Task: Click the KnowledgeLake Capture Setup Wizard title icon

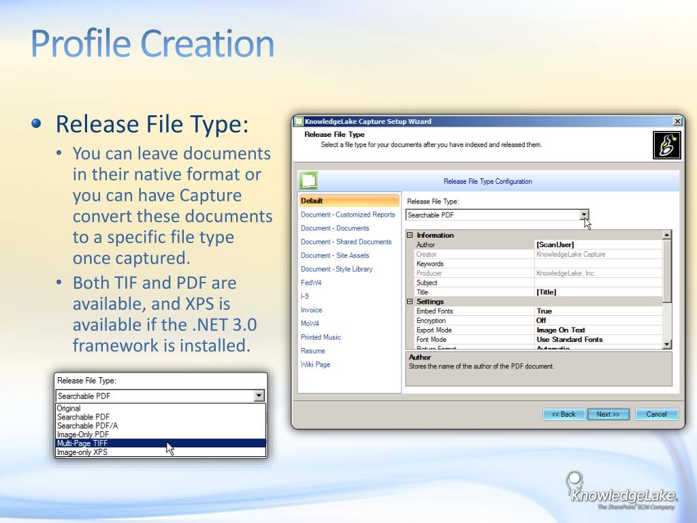Action: tap(299, 121)
